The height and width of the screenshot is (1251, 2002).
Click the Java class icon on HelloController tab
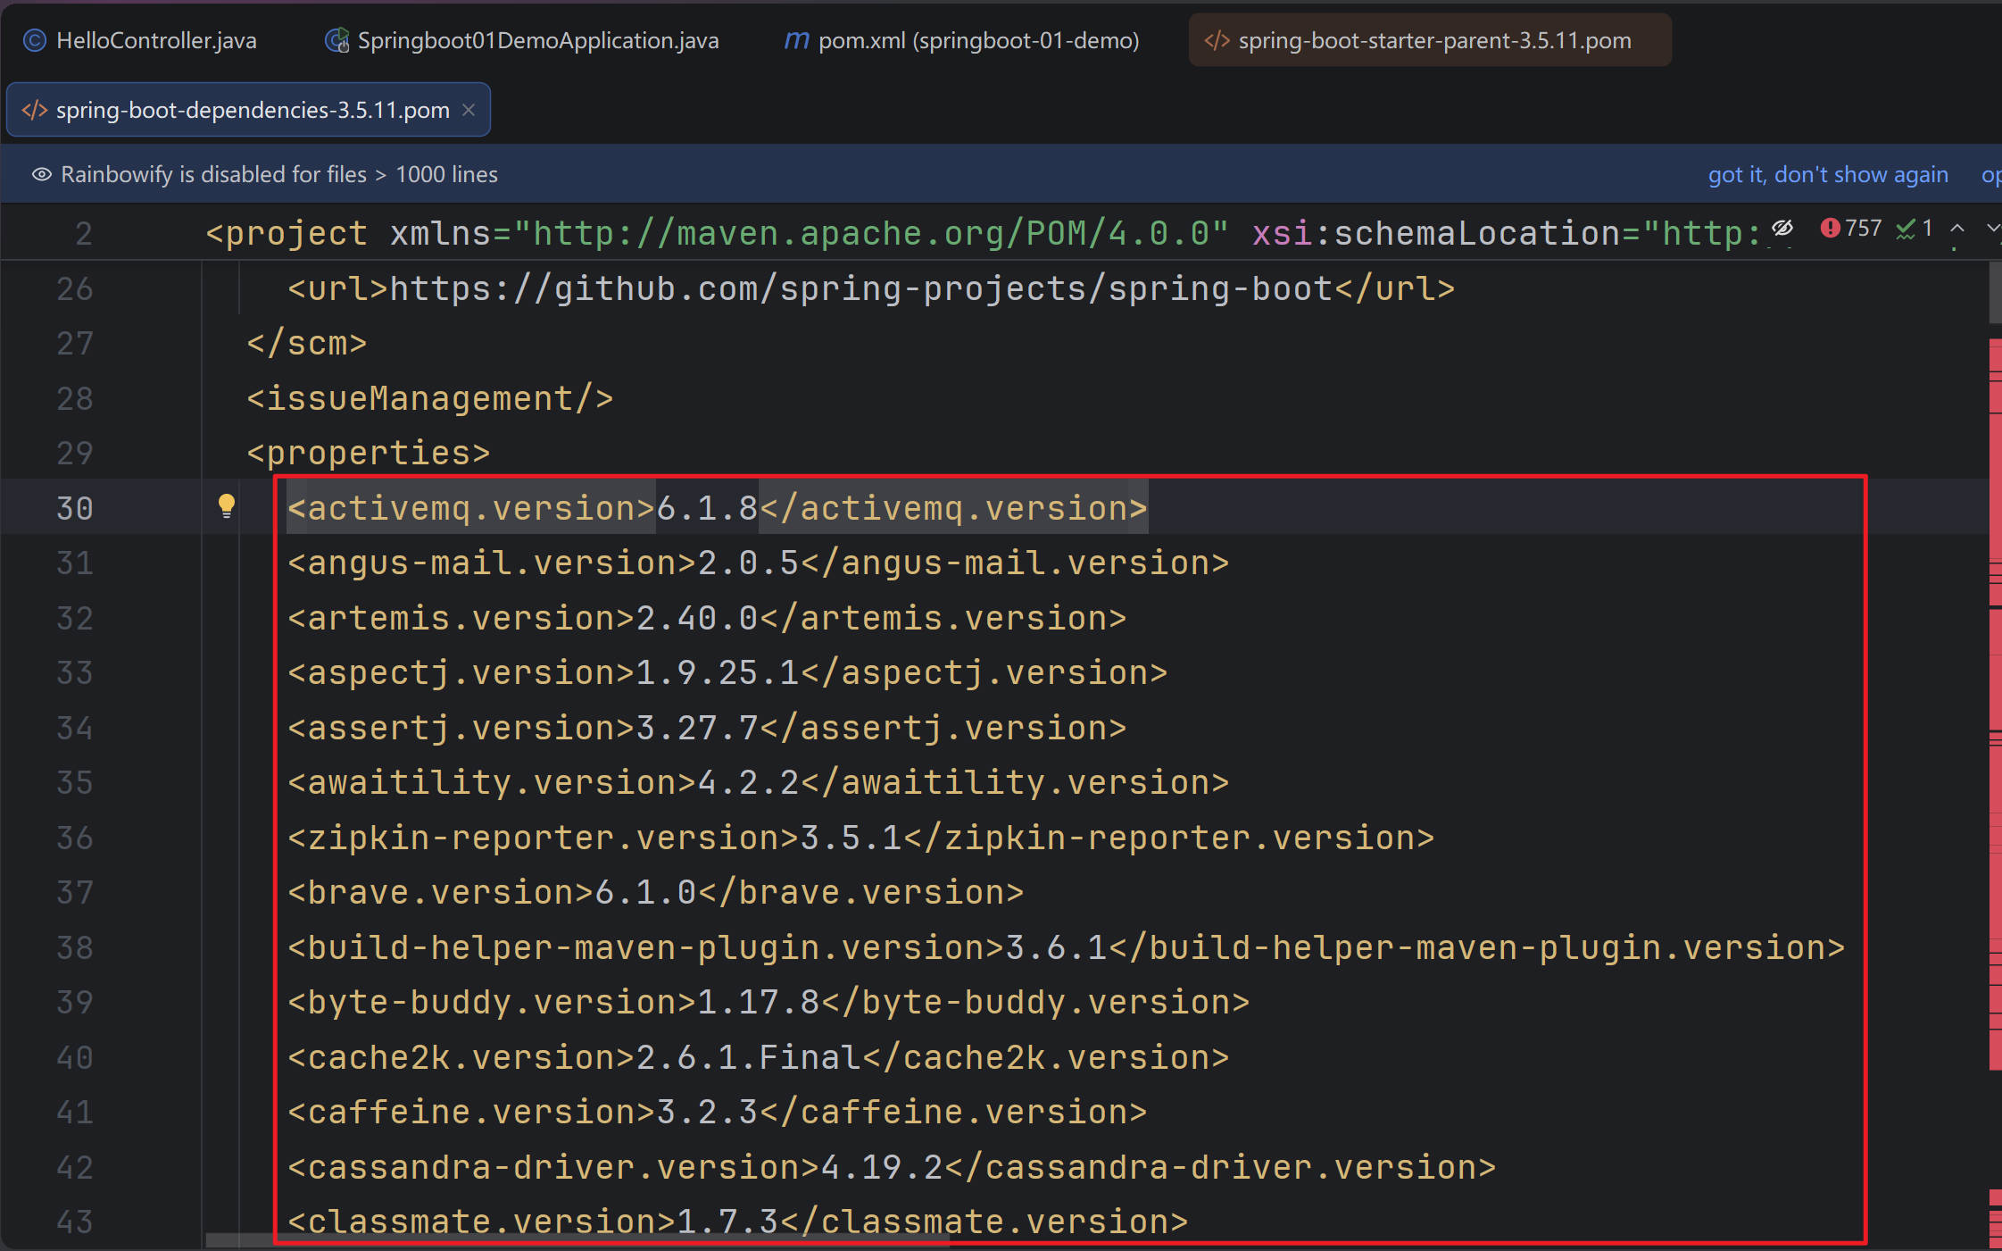click(x=34, y=41)
